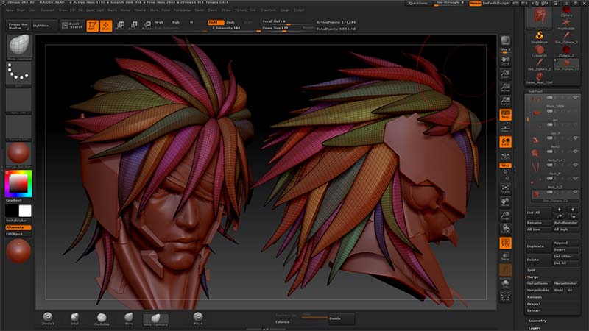Viewport: 589px width, 331px height.
Task: Toggle the Rgb channel button
Action: click(176, 22)
